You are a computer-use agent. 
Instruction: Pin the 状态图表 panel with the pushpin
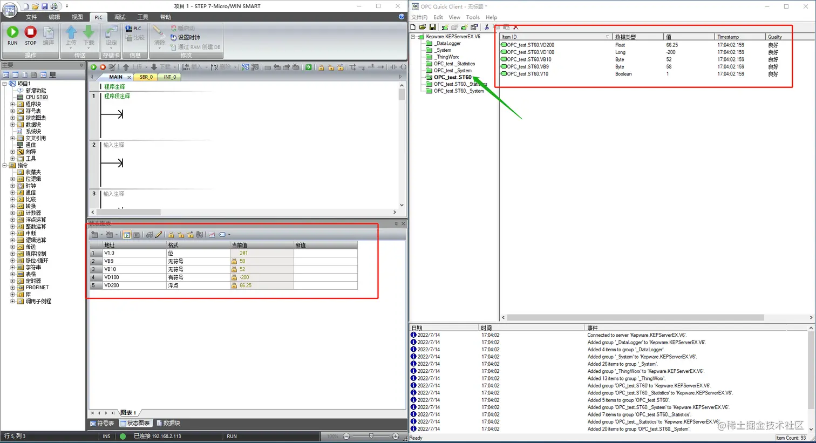pos(396,223)
